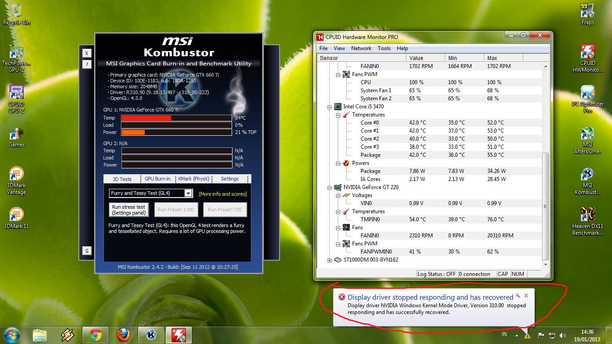Collapse the Powers node
Screen dimensions: 612x344
coord(338,163)
